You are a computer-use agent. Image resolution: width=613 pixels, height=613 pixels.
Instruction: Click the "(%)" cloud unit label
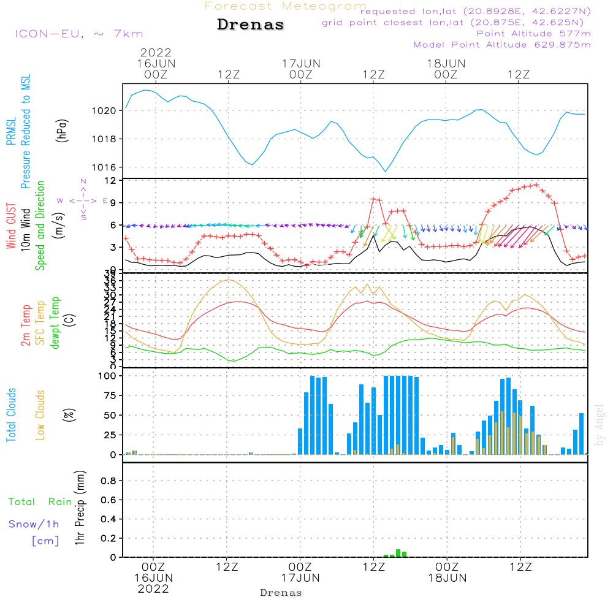(69, 415)
